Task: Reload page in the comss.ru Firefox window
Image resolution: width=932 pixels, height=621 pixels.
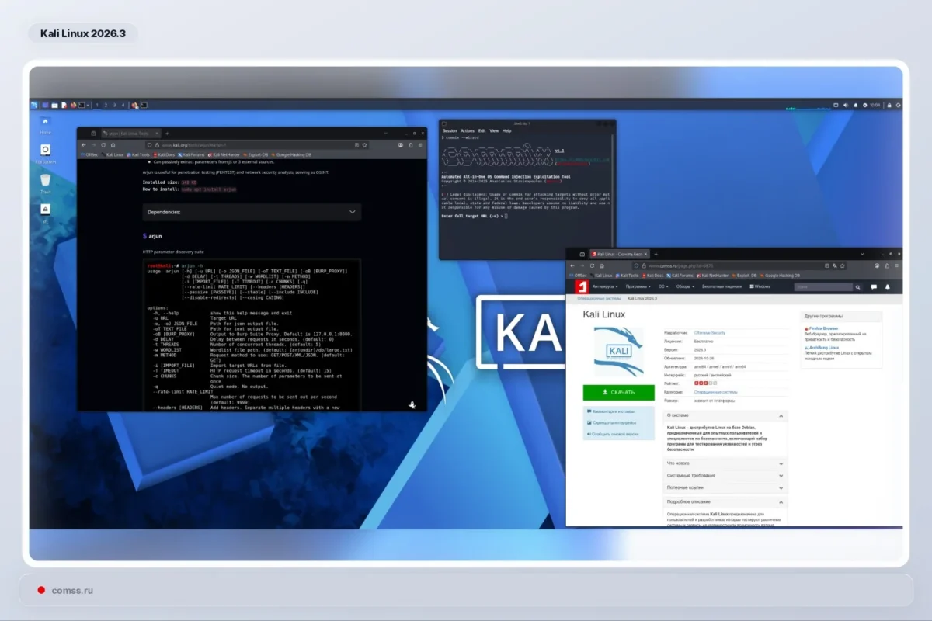Action: [x=592, y=265]
